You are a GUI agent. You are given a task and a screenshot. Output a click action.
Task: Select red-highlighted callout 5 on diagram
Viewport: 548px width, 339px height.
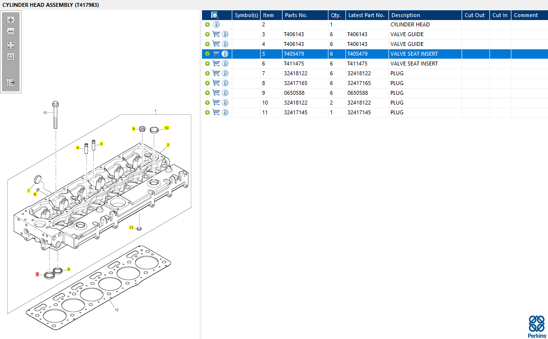tap(38, 275)
